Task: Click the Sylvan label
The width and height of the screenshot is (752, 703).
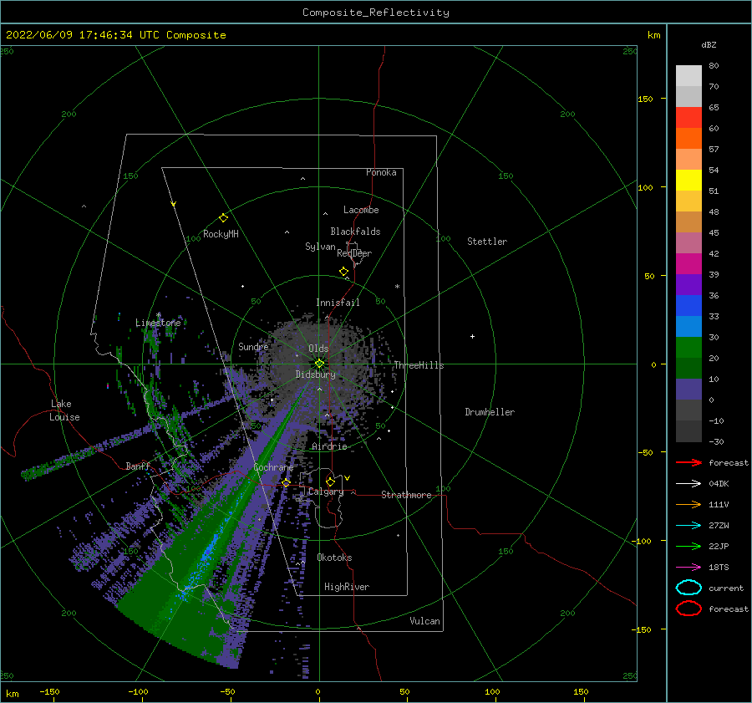Action: pyautogui.click(x=320, y=246)
